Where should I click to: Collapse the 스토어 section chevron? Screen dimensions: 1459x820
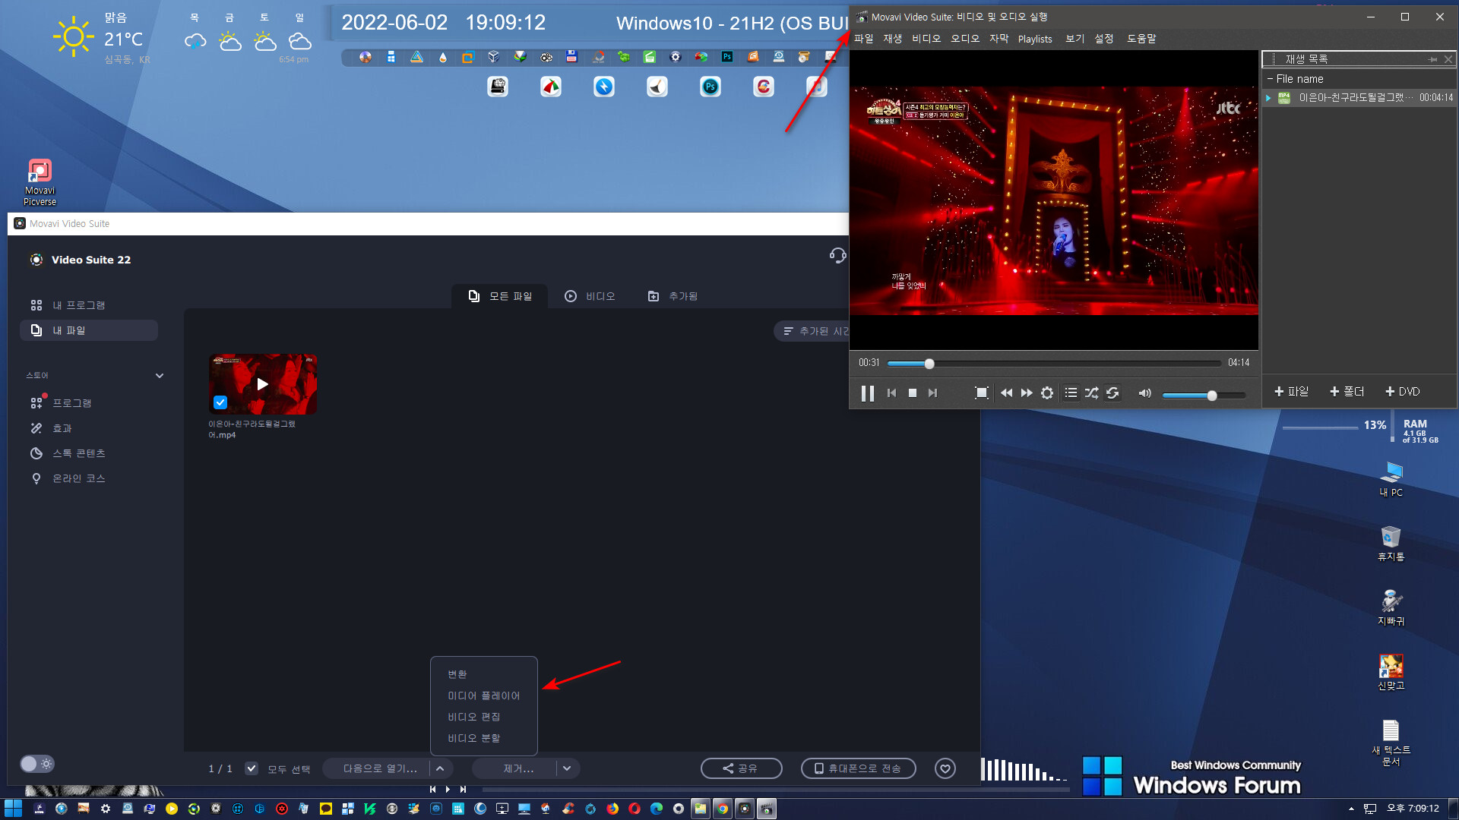click(160, 376)
